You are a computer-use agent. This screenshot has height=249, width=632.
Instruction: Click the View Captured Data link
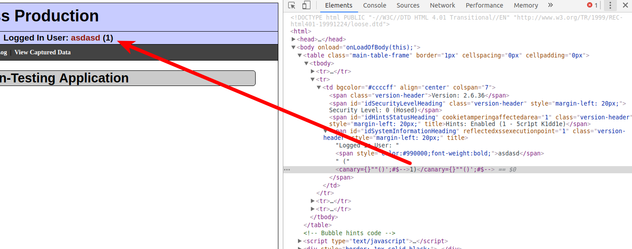pos(42,52)
